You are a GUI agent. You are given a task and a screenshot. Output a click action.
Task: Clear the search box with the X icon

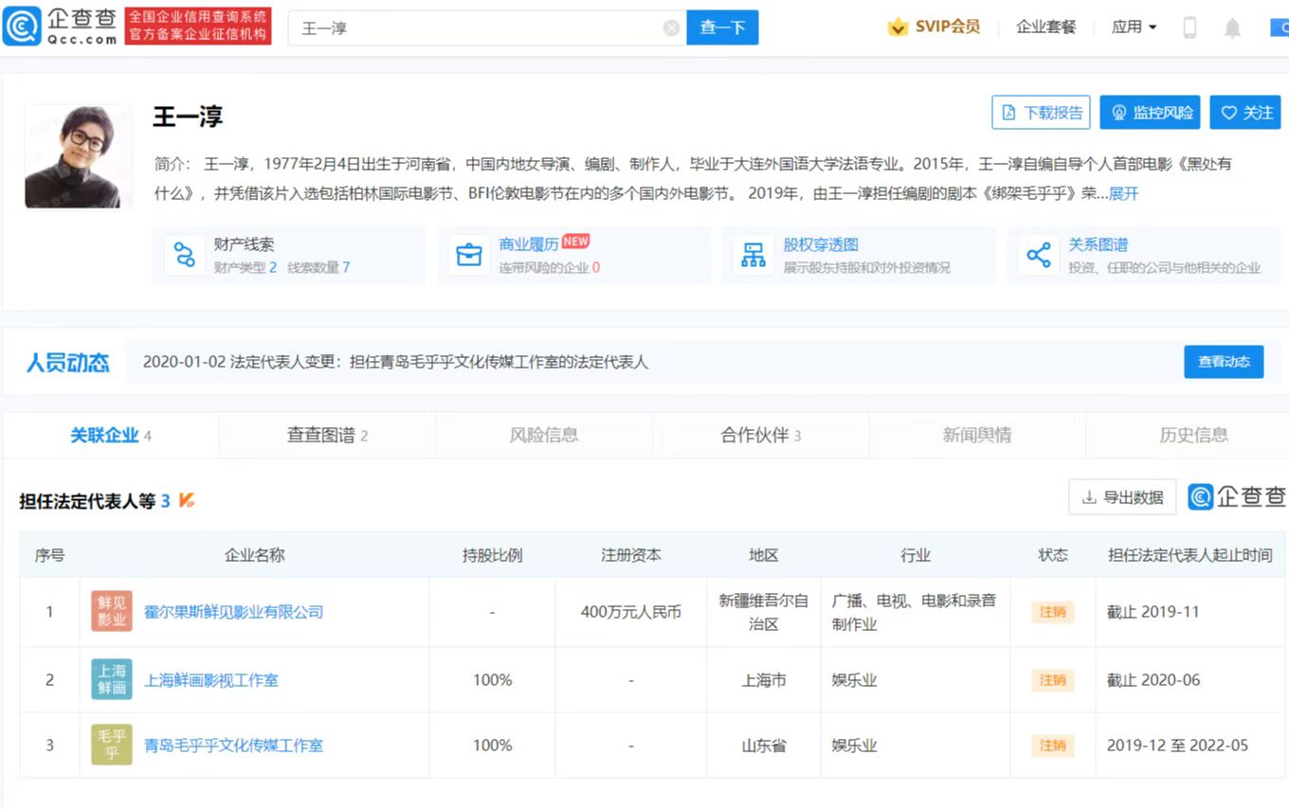(671, 27)
